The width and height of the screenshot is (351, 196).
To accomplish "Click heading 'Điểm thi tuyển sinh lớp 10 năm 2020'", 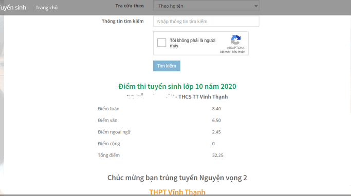I will pyautogui.click(x=177, y=87).
